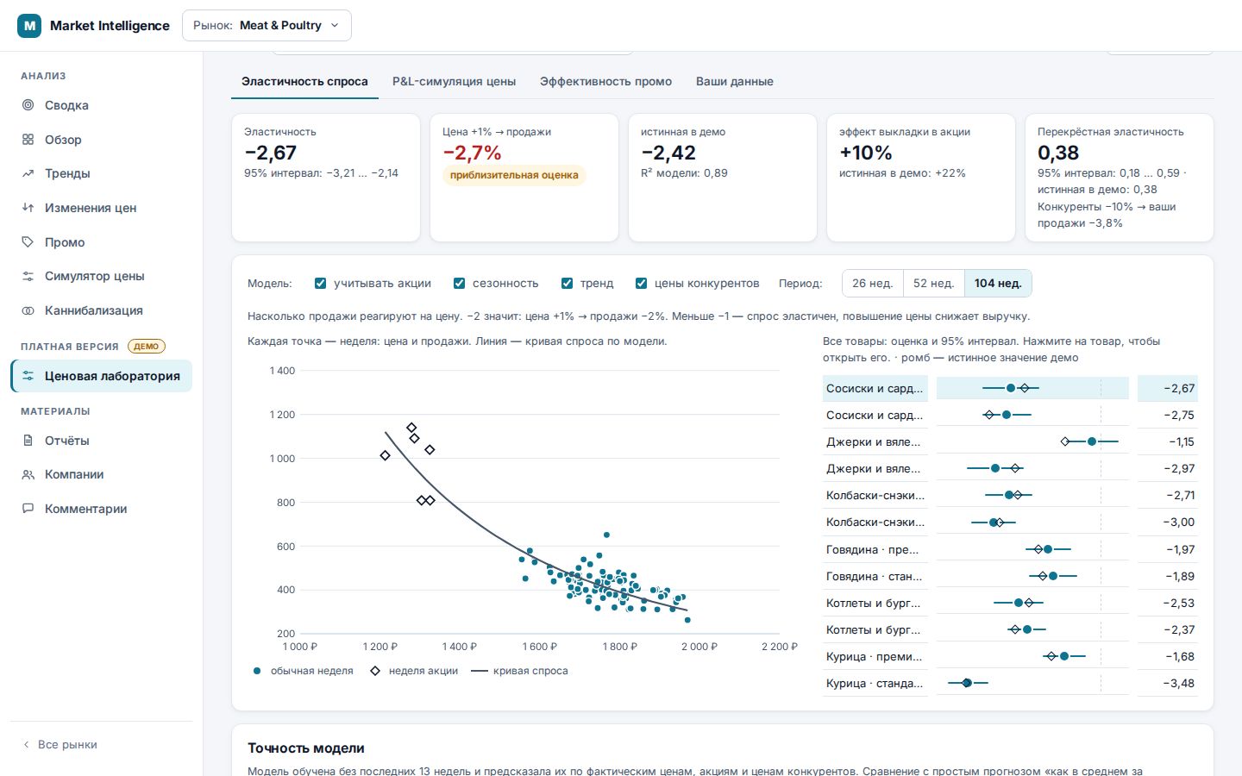Open Промо via the tag icon
The width and height of the screenshot is (1242, 776).
(28, 242)
